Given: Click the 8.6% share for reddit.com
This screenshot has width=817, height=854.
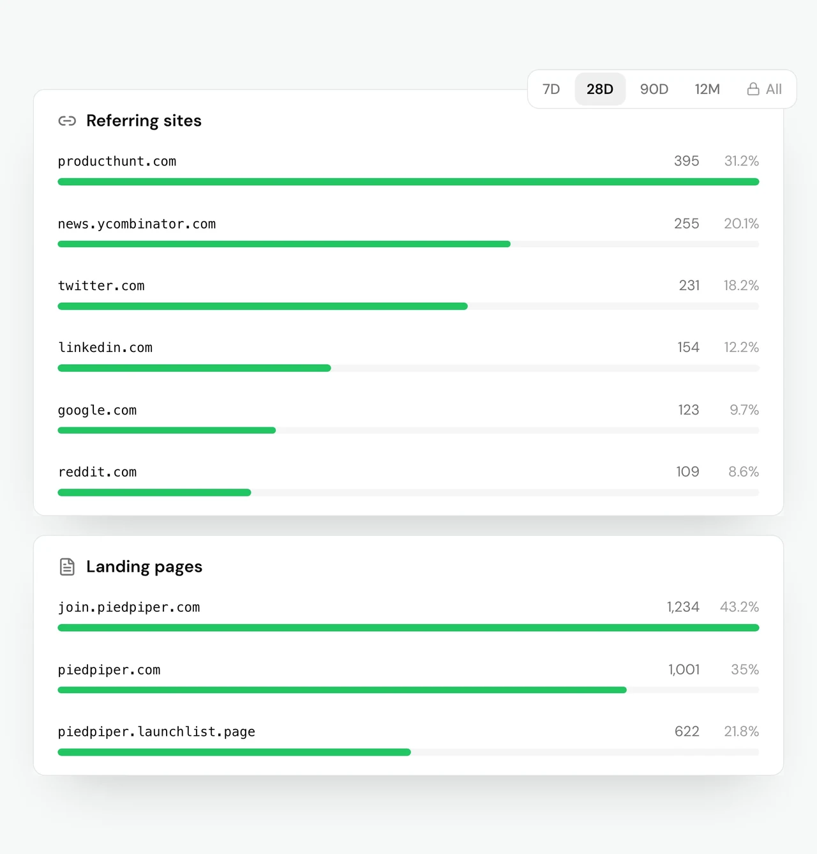Looking at the screenshot, I should tap(744, 472).
